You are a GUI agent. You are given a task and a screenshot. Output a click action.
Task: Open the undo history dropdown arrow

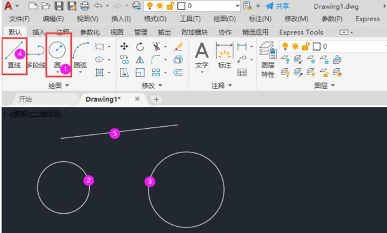point(107,6)
